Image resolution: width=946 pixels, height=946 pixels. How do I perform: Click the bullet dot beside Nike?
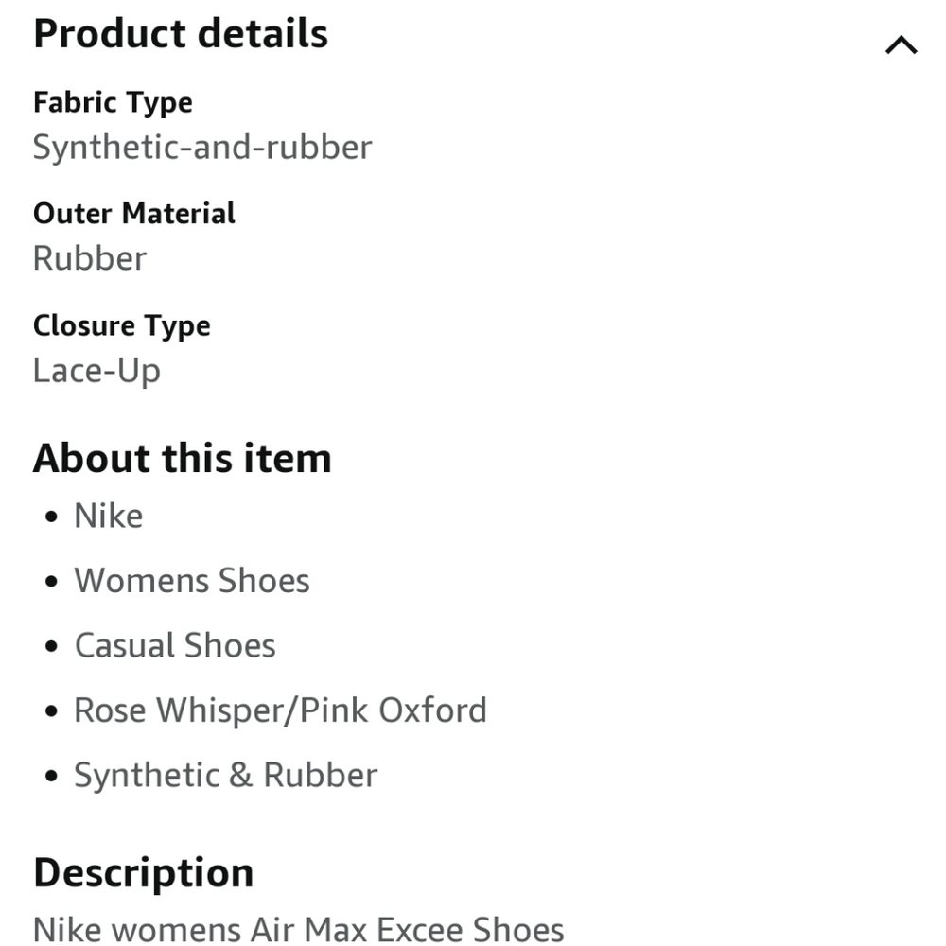tap(52, 518)
